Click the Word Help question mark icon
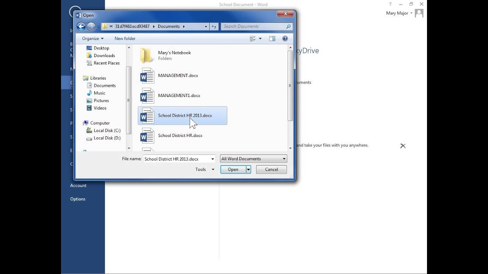Viewport: 488px width, 274px height. [390, 4]
